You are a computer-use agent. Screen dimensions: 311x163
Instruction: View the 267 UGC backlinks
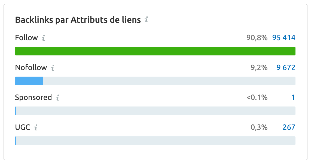tap(289, 127)
